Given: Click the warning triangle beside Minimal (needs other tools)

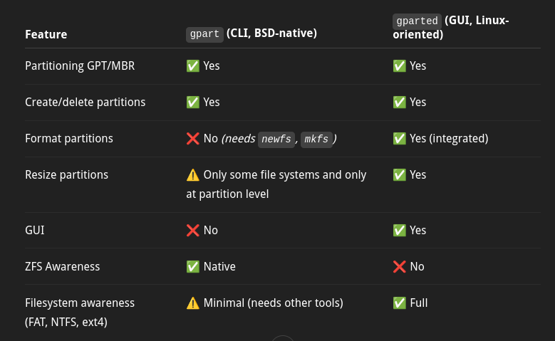Looking at the screenshot, I should [x=193, y=303].
